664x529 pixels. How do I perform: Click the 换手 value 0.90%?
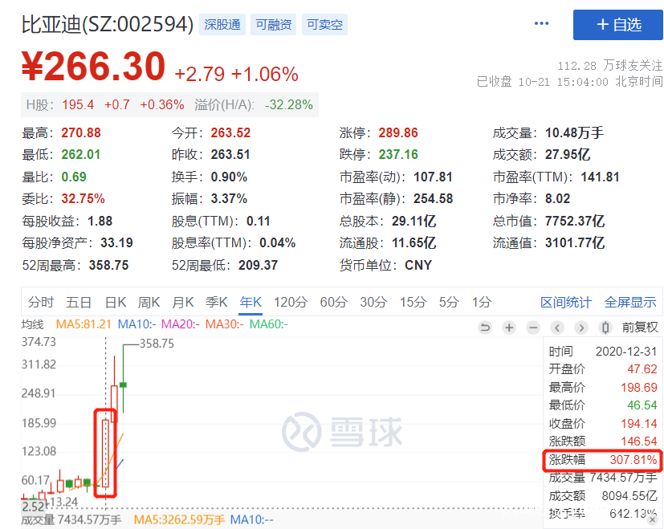[229, 177]
